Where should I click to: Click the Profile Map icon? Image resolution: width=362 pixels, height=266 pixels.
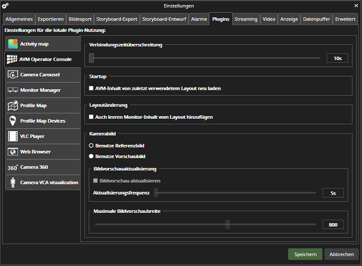point(13,105)
